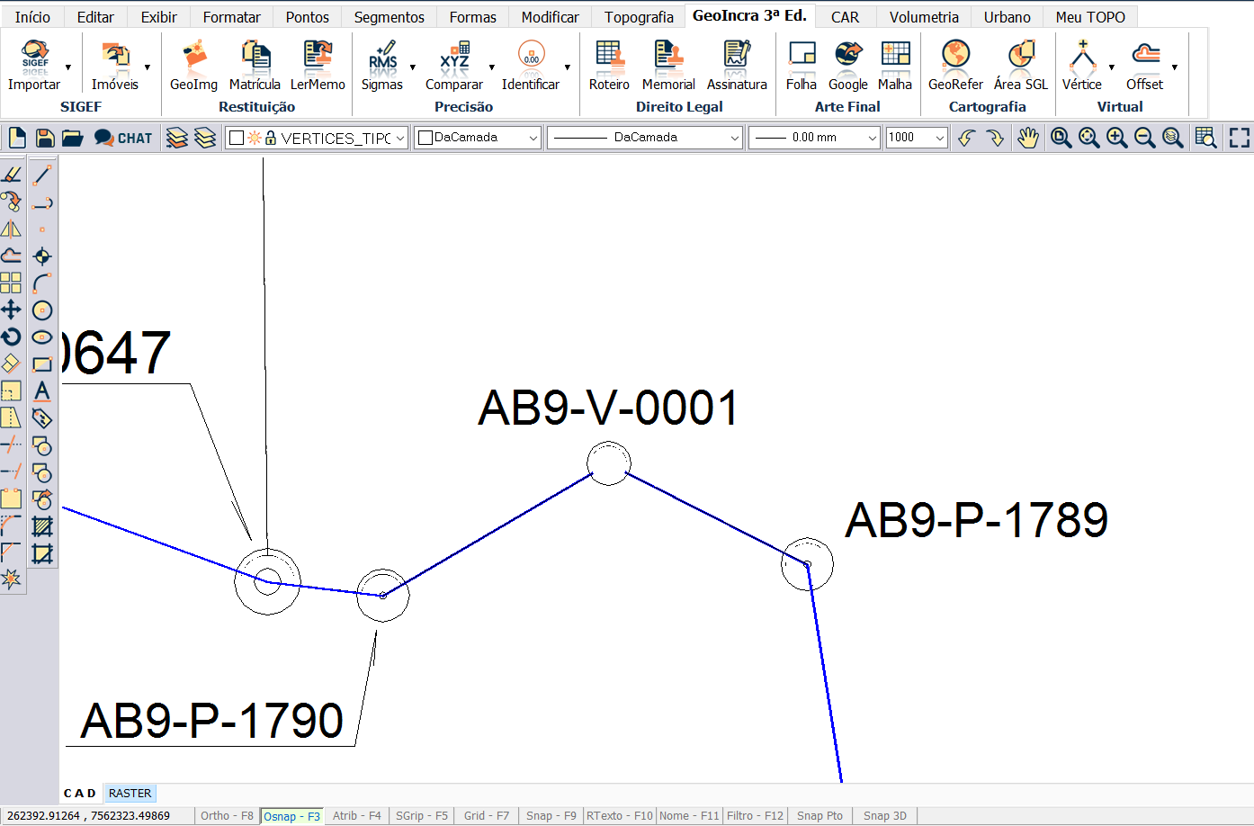
Task: Open the Memorial descriptive tool
Action: pyautogui.click(x=667, y=67)
